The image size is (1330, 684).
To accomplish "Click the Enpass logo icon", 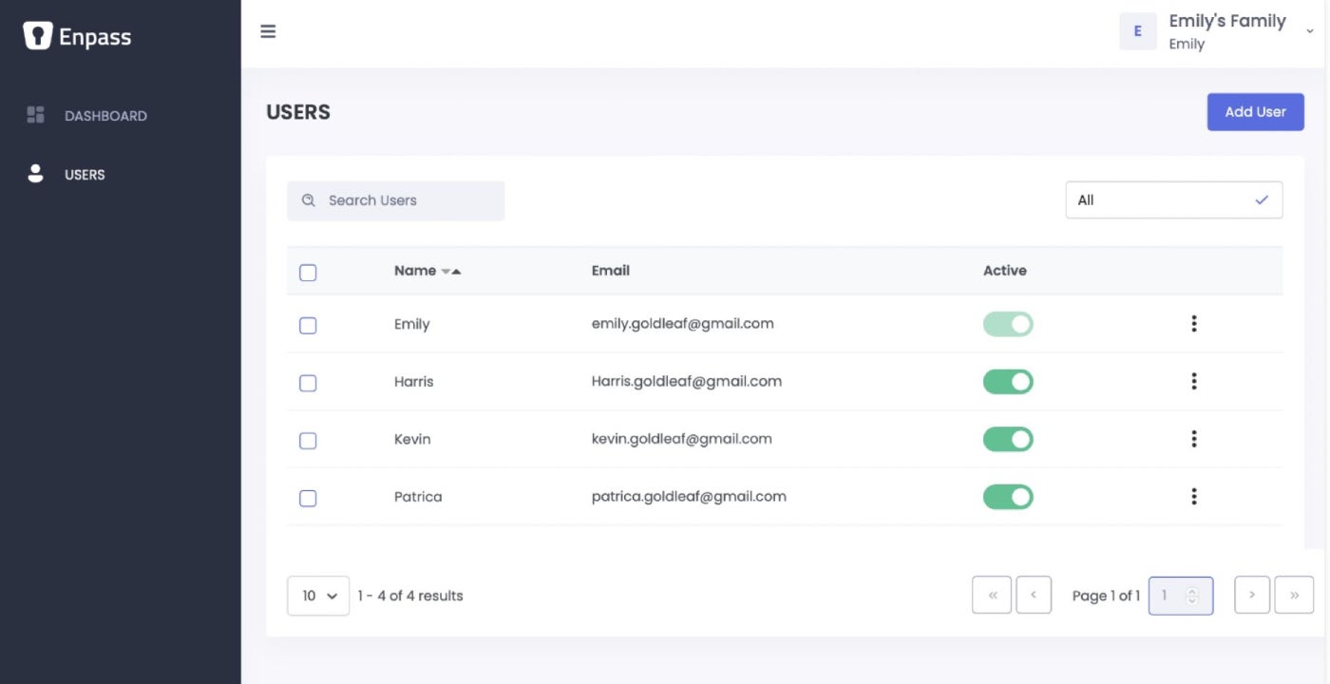I will pos(37,36).
